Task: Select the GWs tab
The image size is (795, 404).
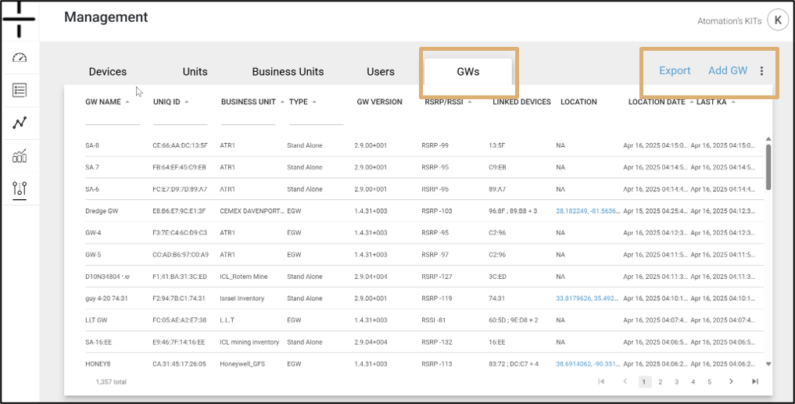Action: (x=468, y=71)
